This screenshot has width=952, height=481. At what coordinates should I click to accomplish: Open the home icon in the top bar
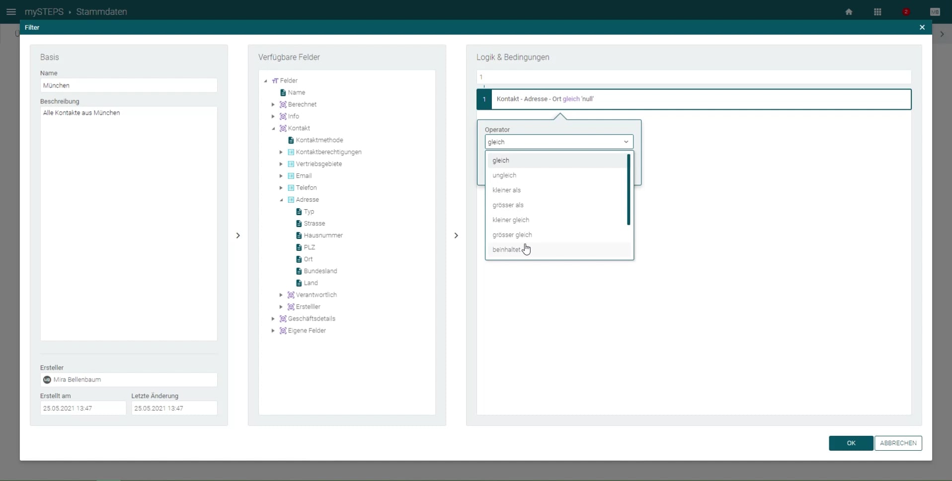click(x=849, y=11)
